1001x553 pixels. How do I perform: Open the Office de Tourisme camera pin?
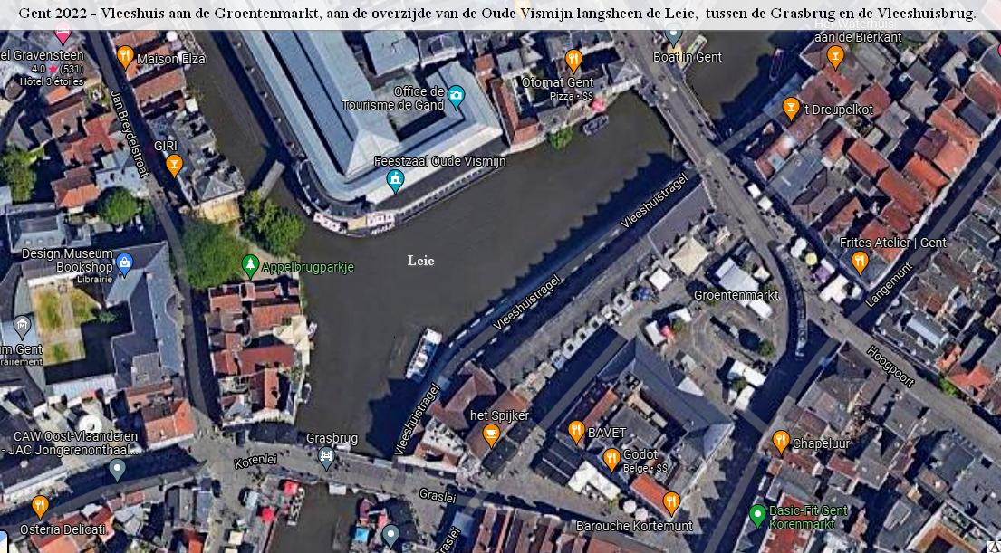(x=457, y=96)
